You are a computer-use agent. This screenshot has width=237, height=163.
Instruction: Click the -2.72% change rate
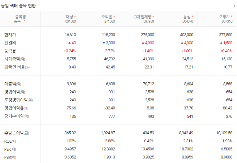[x=110, y=51]
